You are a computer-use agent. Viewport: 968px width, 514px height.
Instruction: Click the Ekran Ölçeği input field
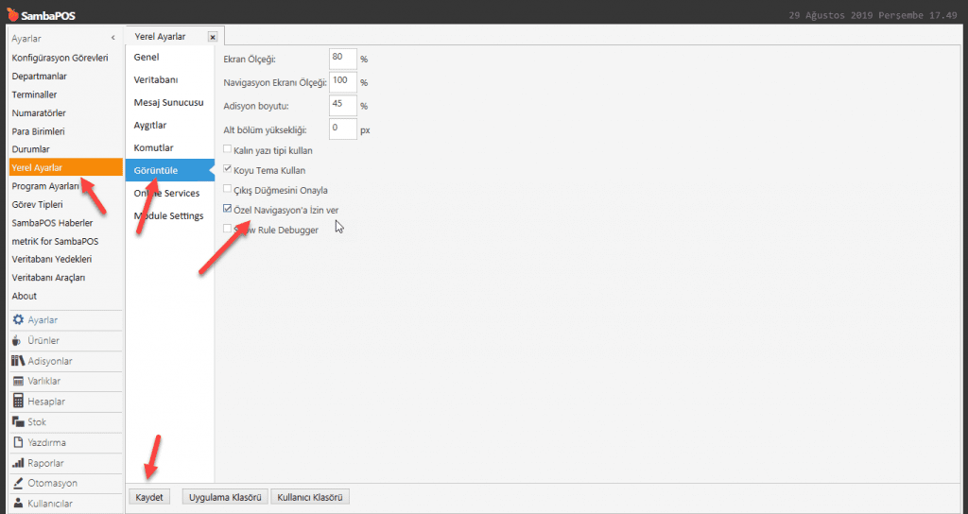[342, 59]
